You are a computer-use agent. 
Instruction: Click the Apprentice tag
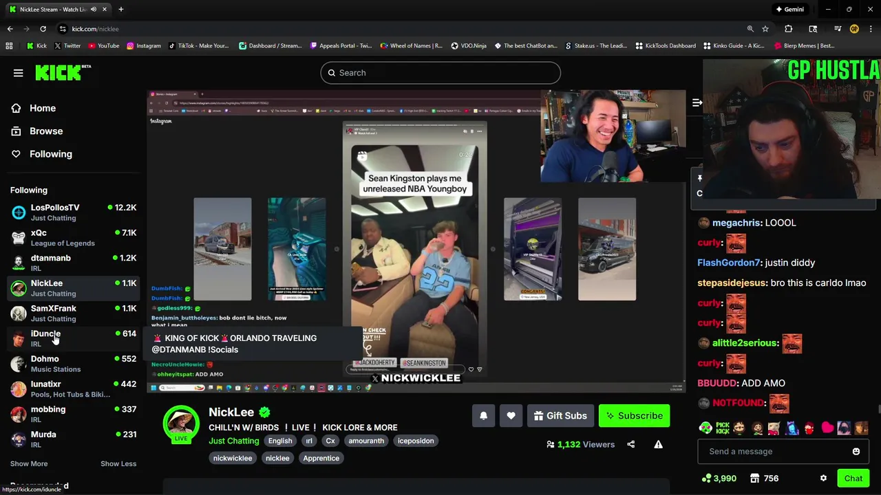[x=321, y=458]
